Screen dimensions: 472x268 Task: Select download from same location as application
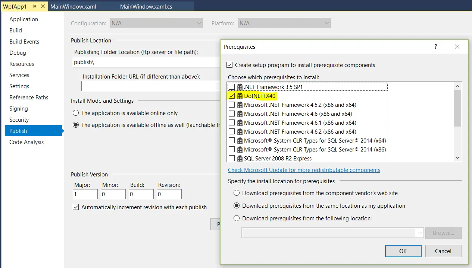pyautogui.click(x=237, y=206)
